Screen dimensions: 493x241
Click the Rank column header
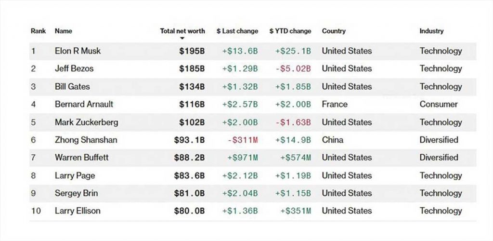(x=38, y=31)
